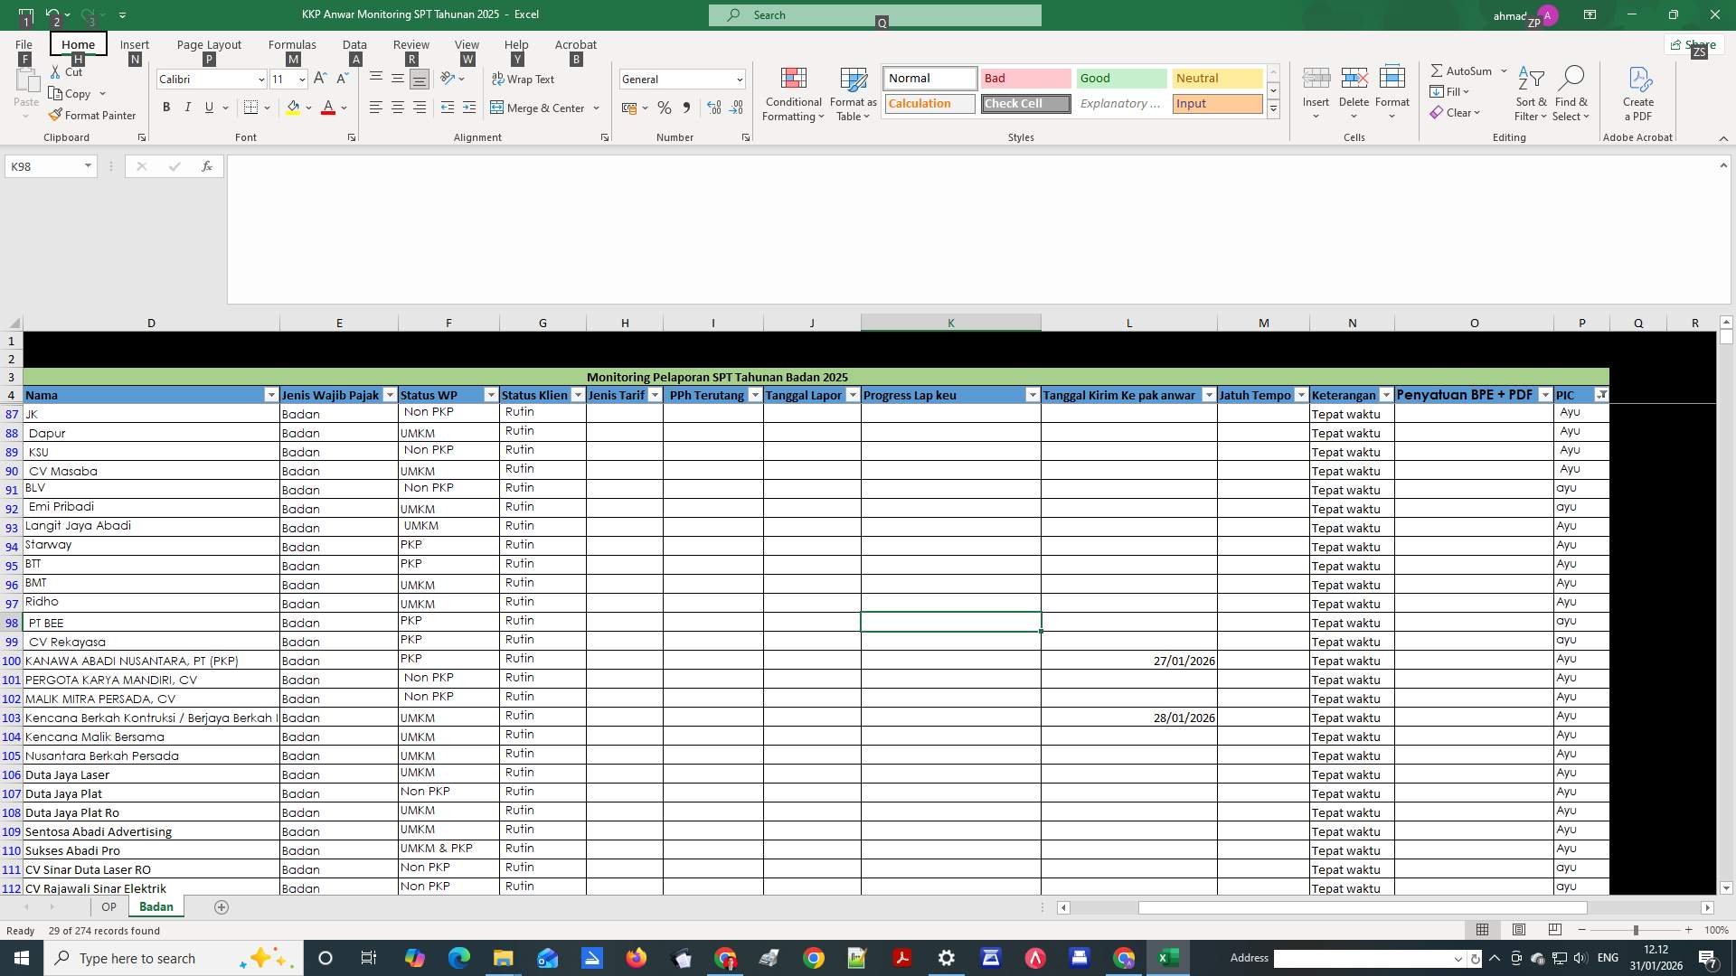Open the font size dropdown
Screen dimensions: 1736x976
pos(301,79)
